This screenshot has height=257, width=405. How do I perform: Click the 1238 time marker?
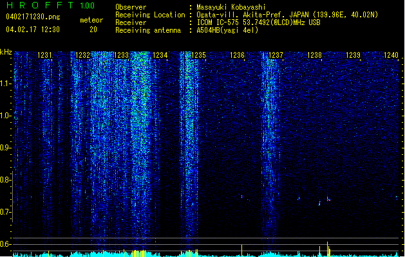coord(315,55)
